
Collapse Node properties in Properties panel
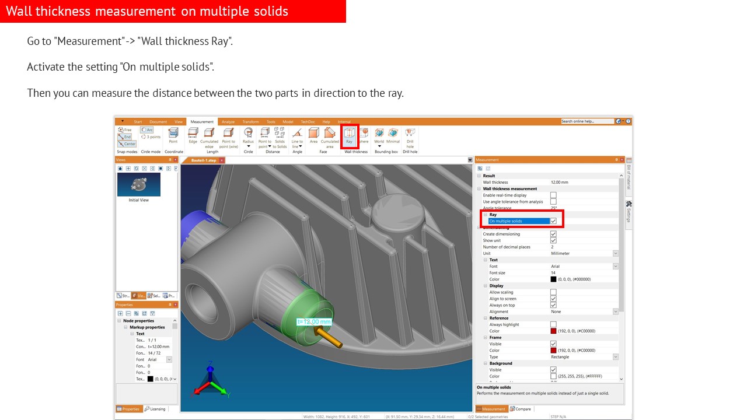coord(119,321)
